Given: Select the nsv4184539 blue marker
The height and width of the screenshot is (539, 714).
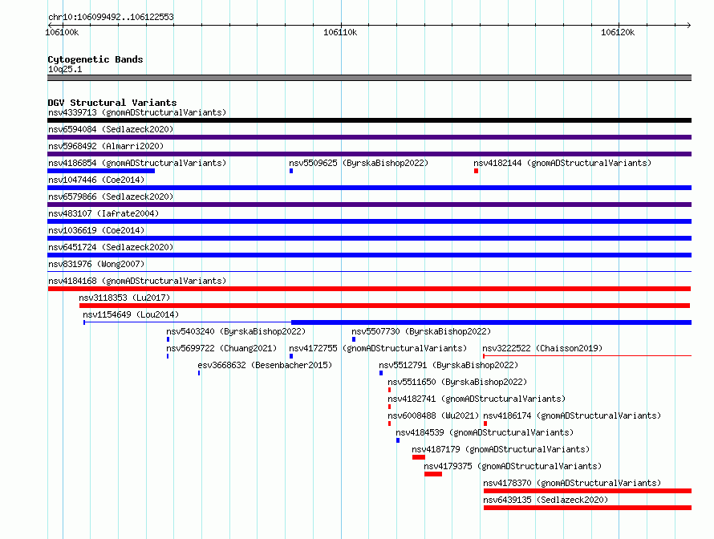Looking at the screenshot, I should click(398, 440).
